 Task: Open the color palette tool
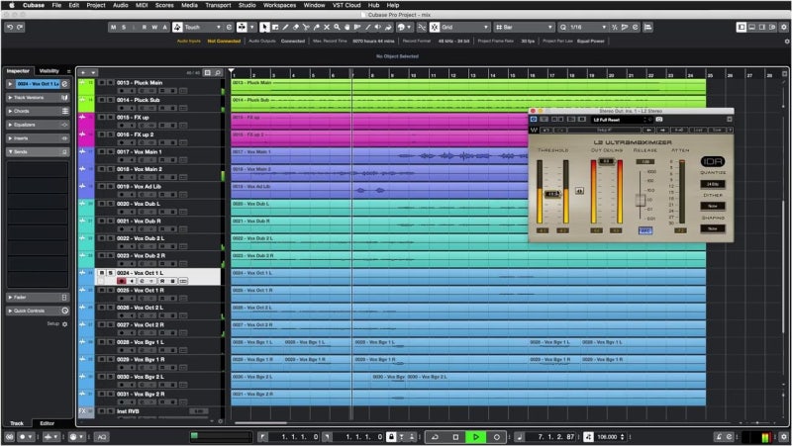(x=402, y=28)
